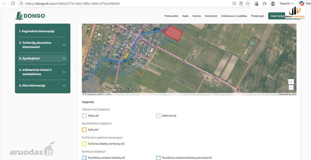This screenshot has width=311, height=160.
Task: Open the browser extension icon beside the star
Action: (256, 4)
